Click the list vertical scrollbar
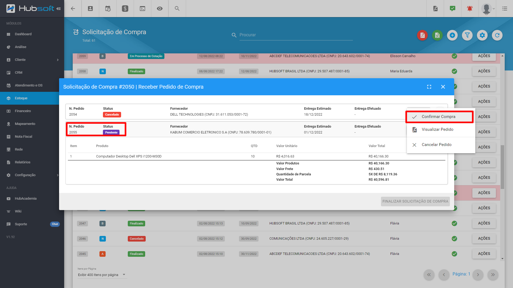This screenshot has height=288, width=513. point(502,167)
